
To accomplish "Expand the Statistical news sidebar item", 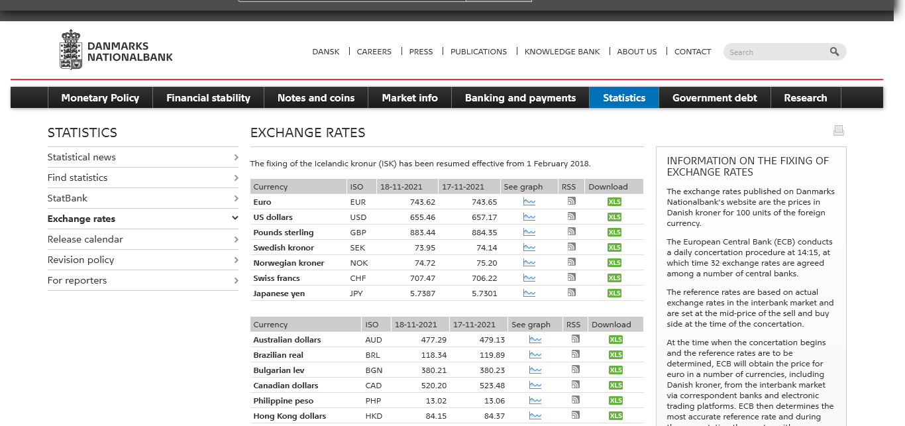I will (x=236, y=157).
